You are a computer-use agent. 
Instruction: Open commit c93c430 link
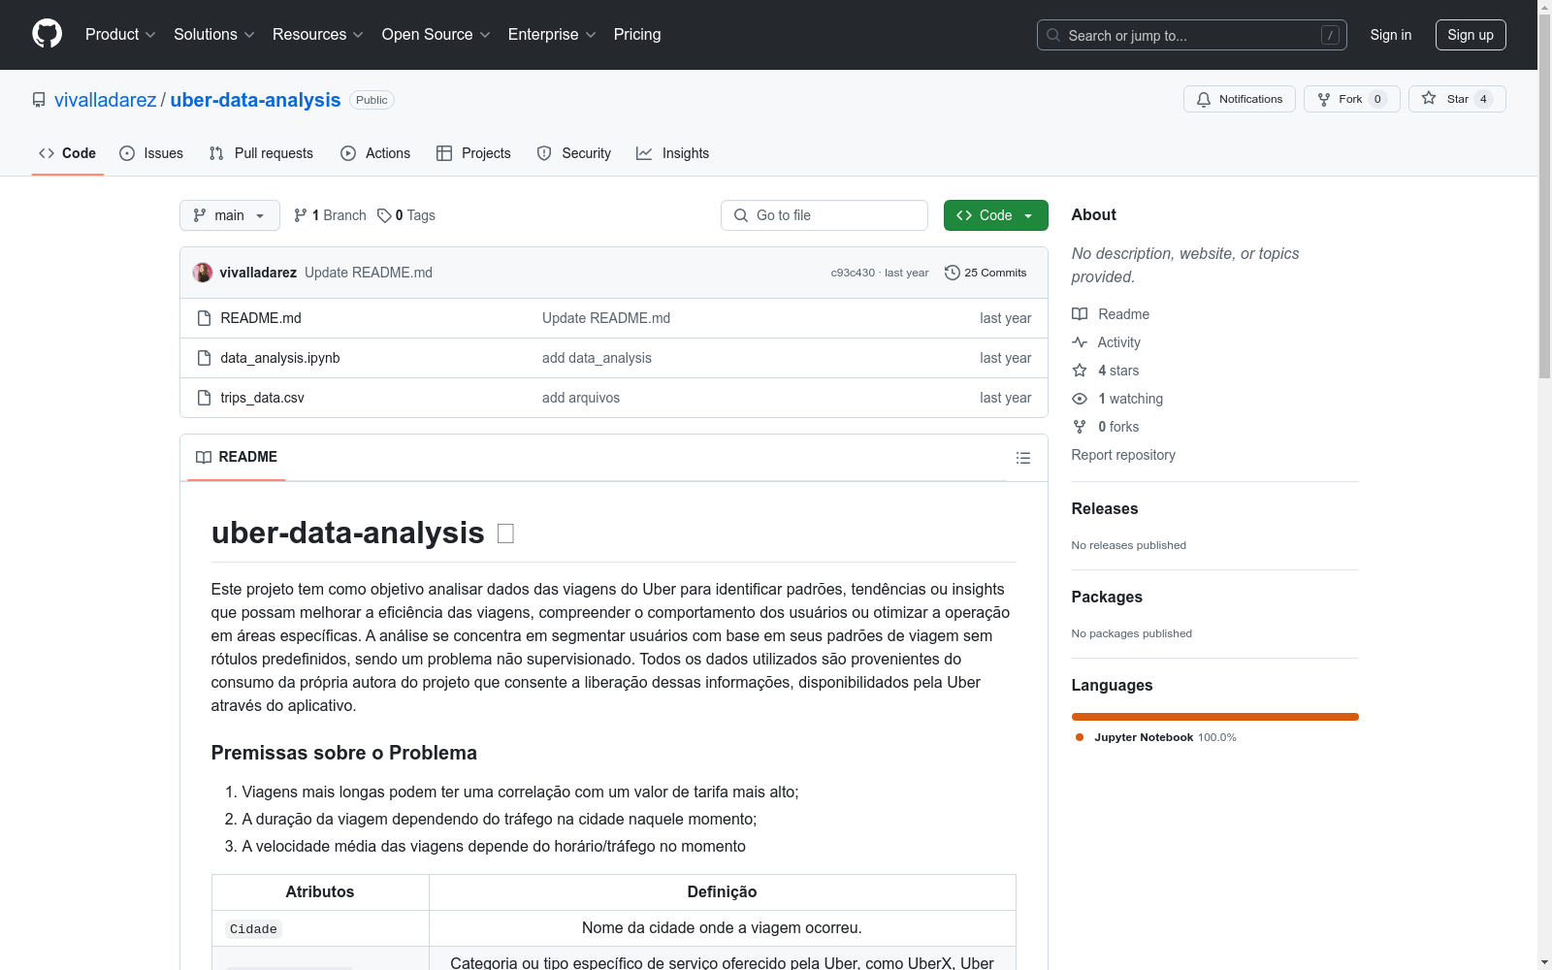[853, 273]
